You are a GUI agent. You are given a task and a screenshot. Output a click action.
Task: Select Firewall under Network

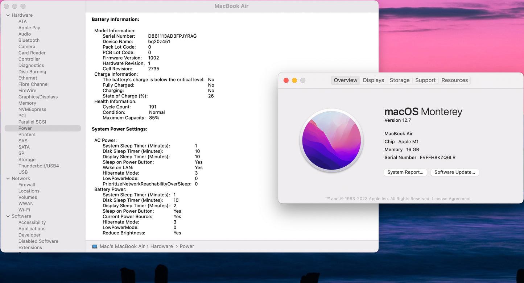point(27,185)
